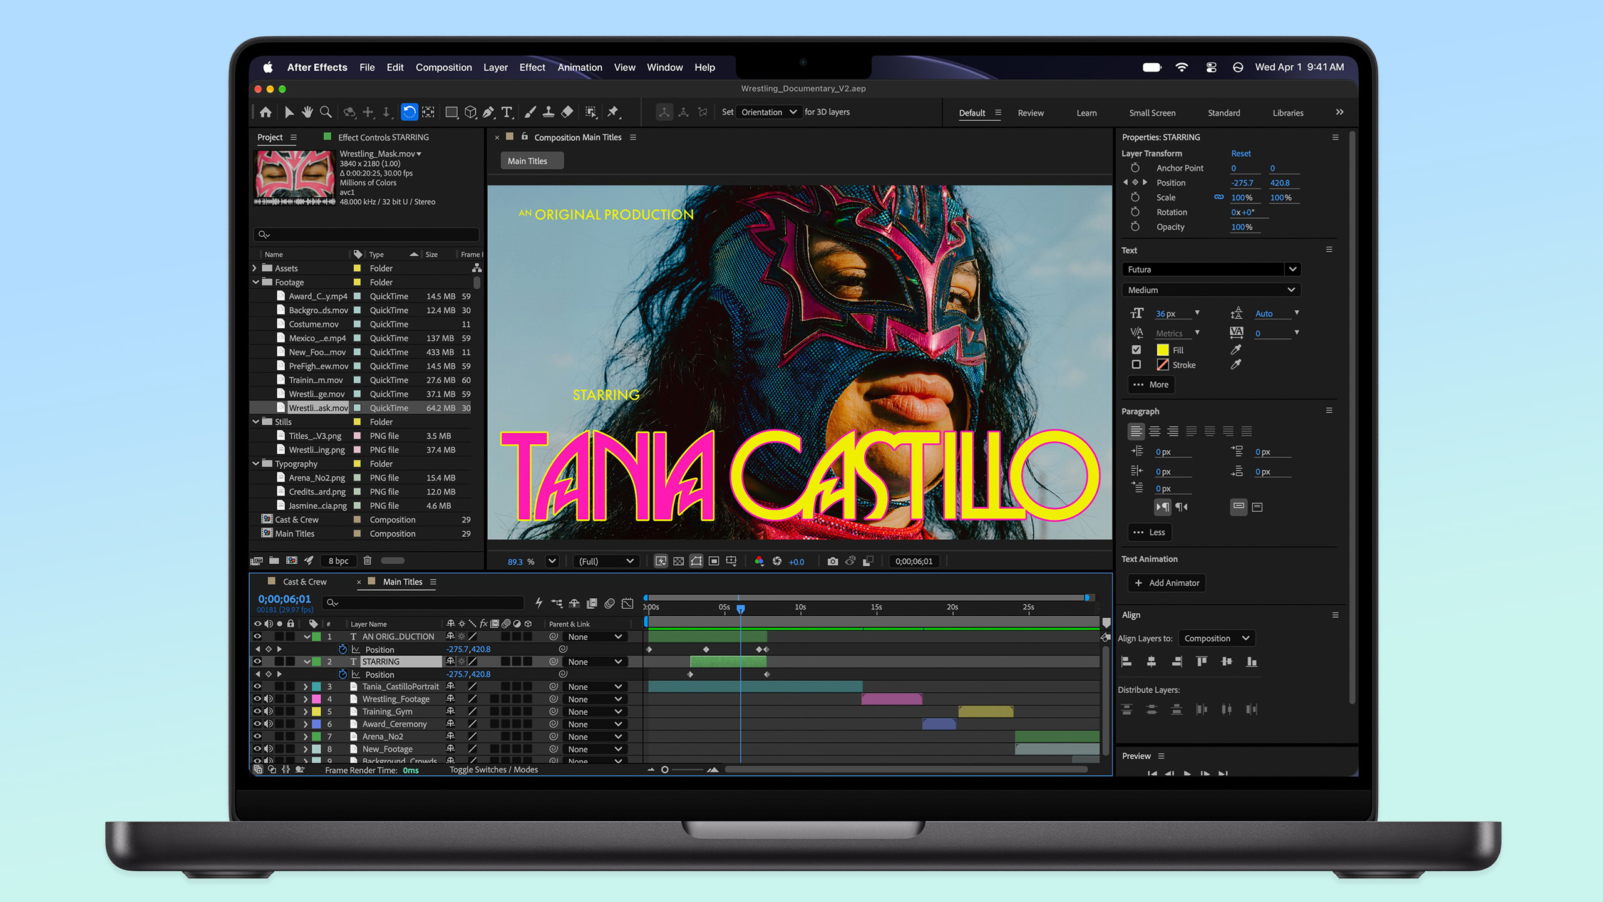The width and height of the screenshot is (1603, 902).
Task: Click Reset in Layer Transform
Action: [x=1240, y=153]
